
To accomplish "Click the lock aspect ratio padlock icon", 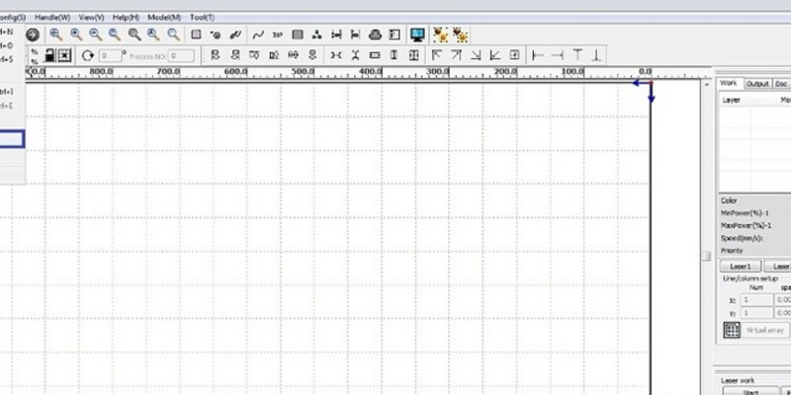I will point(49,56).
